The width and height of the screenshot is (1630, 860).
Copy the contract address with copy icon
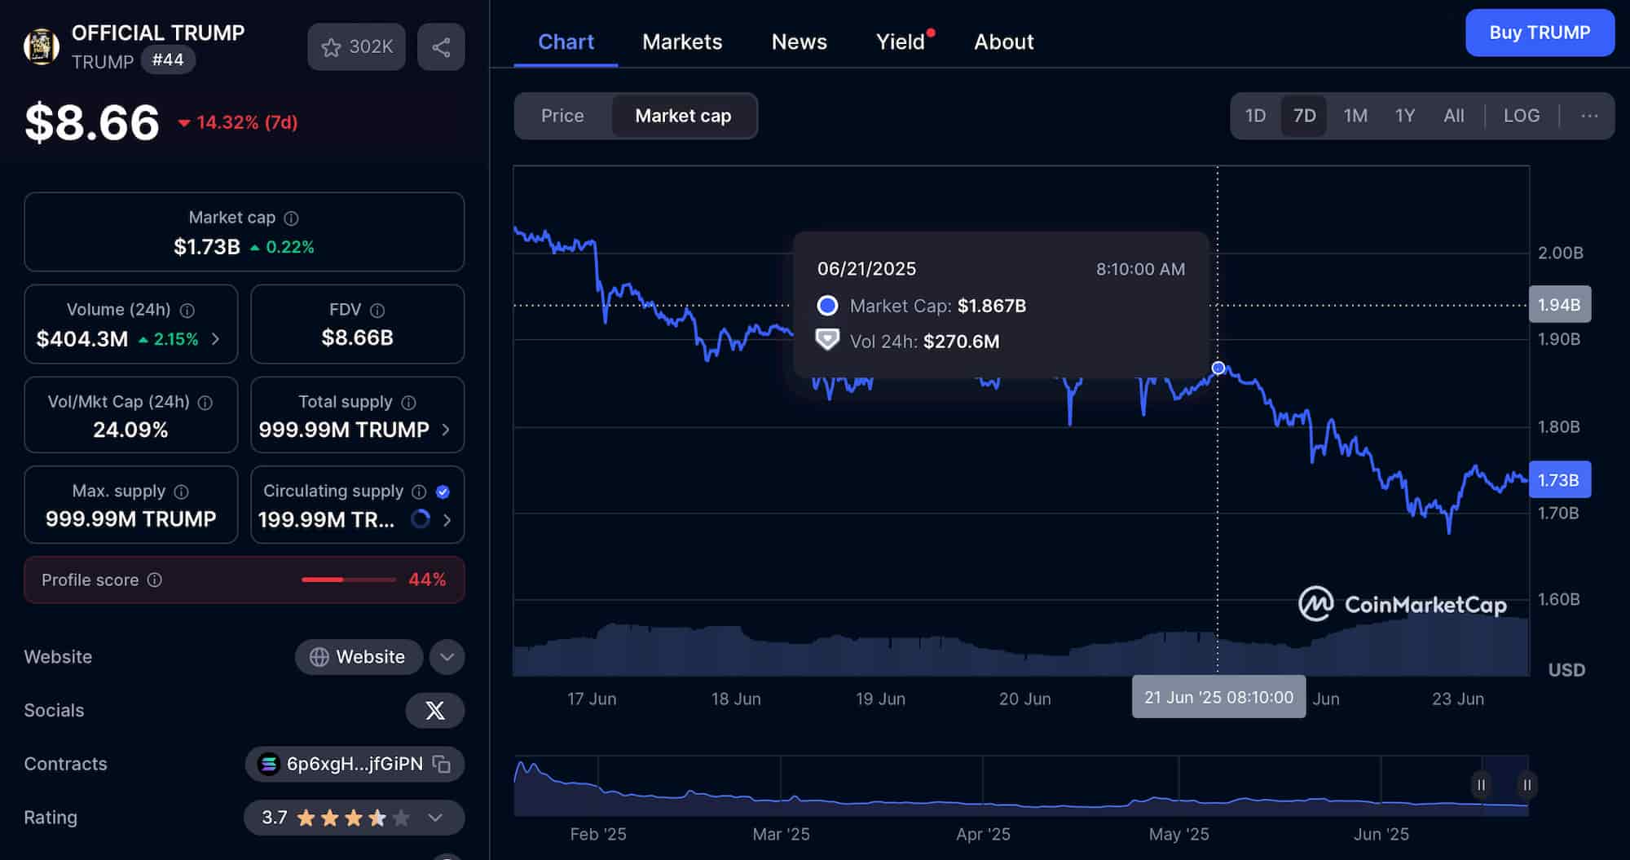pyautogui.click(x=441, y=764)
